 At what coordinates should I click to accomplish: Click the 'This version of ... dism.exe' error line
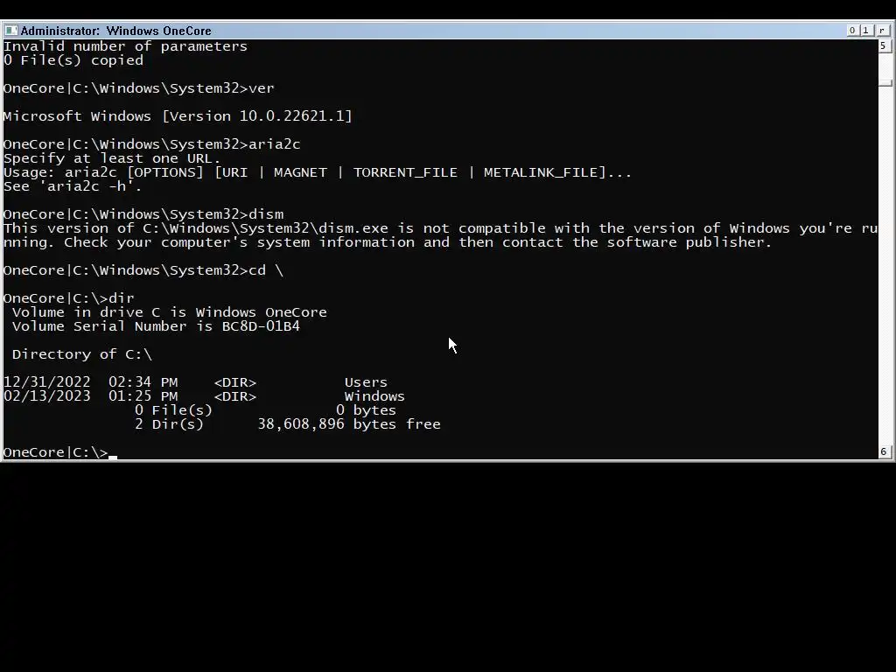coord(441,228)
